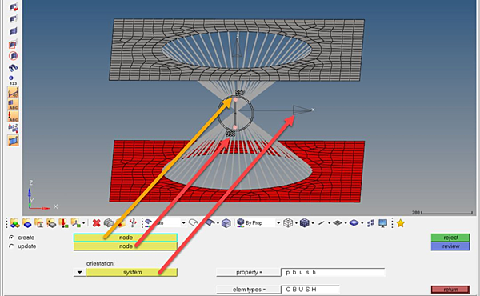The height and width of the screenshot is (296, 480).
Task: Select the create radio button
Action: coord(11,238)
